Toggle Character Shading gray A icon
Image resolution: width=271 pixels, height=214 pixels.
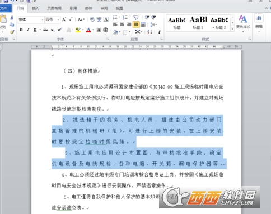tap(99, 30)
